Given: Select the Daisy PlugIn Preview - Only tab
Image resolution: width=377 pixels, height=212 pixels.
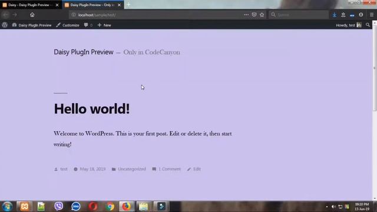Looking at the screenshot, I should pyautogui.click(x=93, y=5).
